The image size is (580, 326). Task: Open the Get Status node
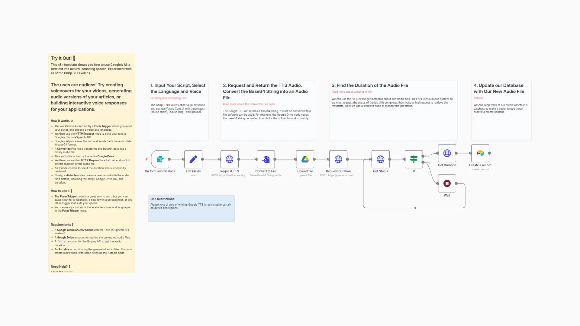(380, 159)
